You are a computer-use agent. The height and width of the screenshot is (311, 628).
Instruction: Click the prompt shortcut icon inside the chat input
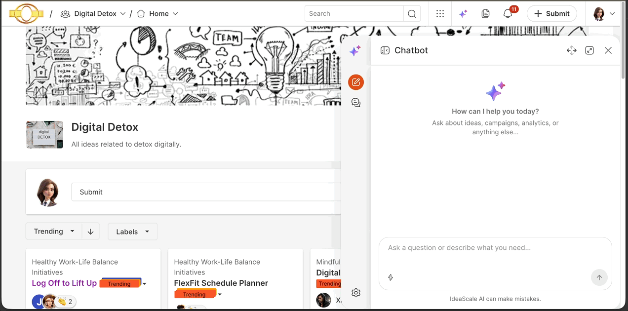point(391,277)
